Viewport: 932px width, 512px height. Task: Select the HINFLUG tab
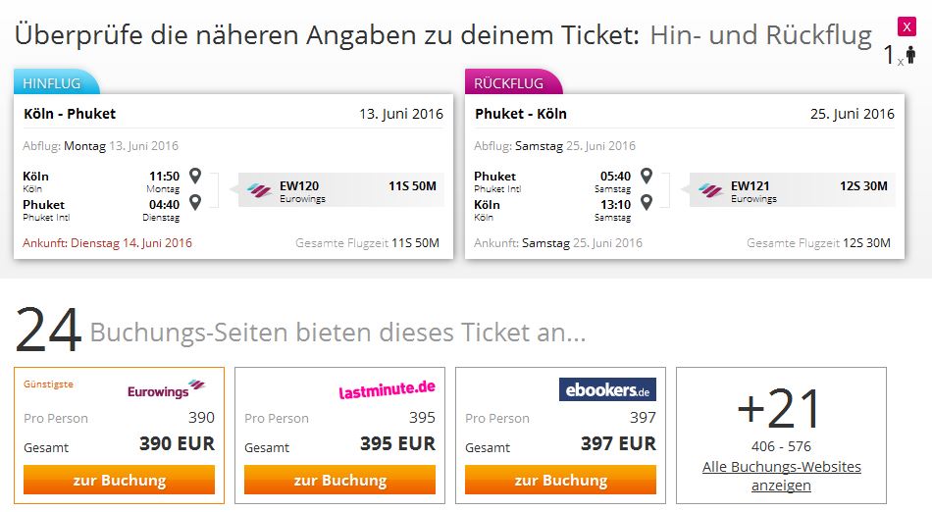click(x=55, y=82)
